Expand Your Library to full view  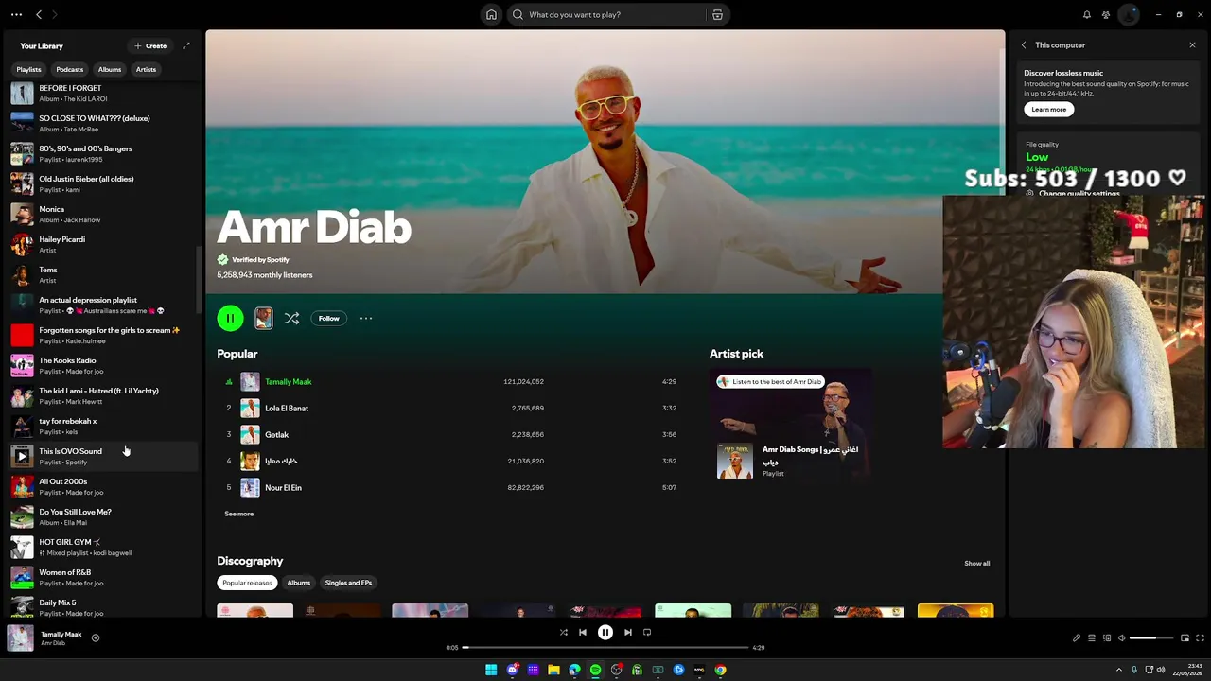coord(186,45)
